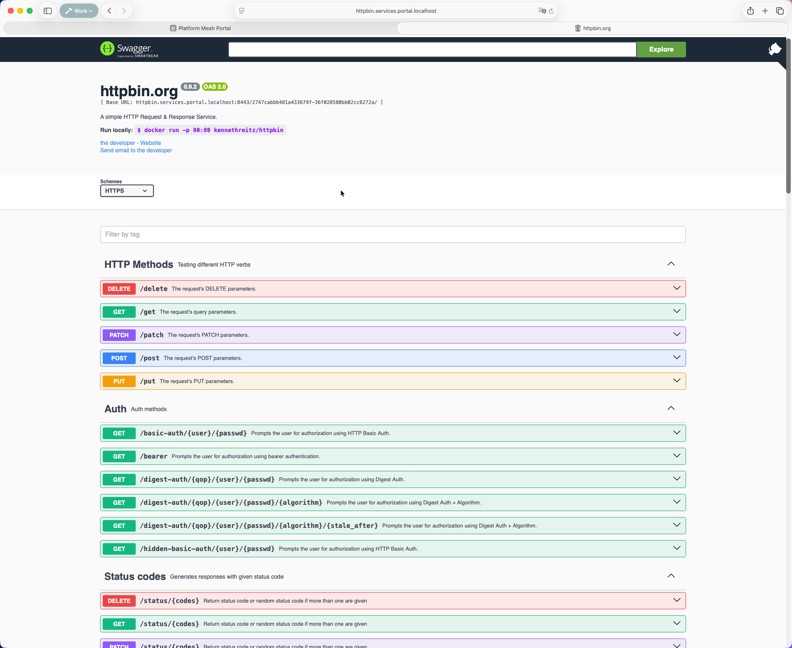Expand the GET /get operation chevron
The image size is (792, 648).
click(x=677, y=311)
